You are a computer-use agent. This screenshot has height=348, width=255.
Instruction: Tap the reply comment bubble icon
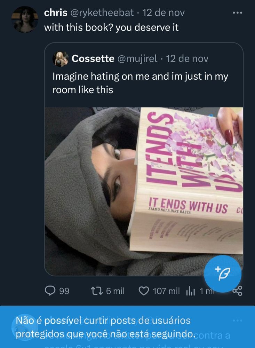click(x=50, y=291)
